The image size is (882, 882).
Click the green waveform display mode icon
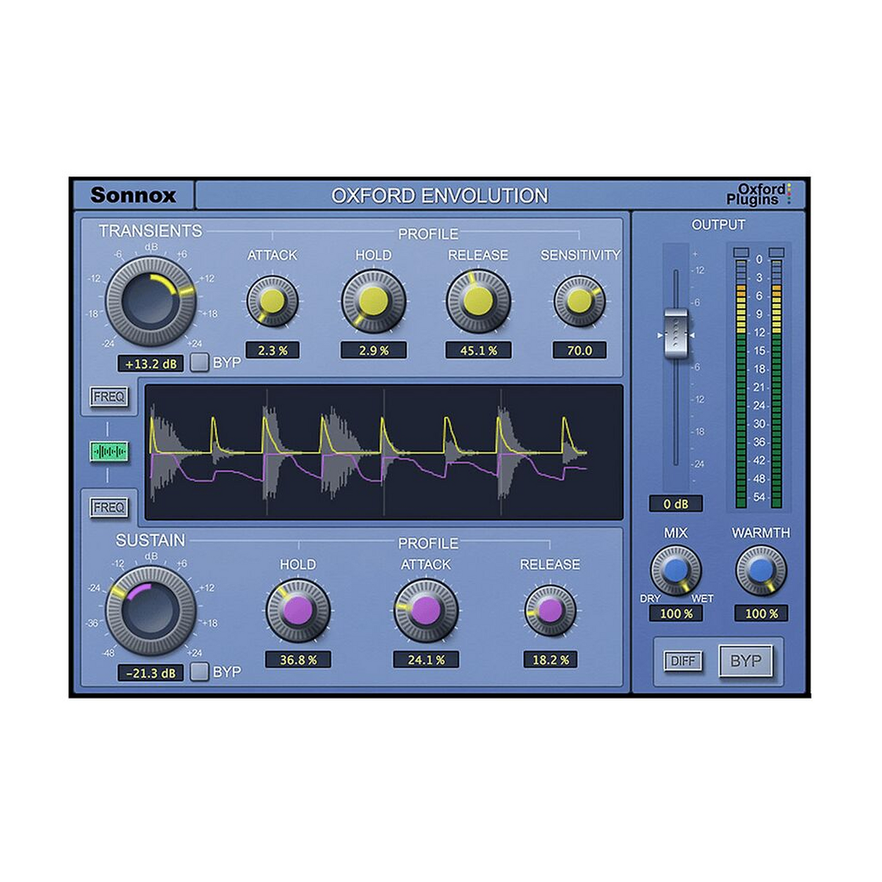point(109,450)
